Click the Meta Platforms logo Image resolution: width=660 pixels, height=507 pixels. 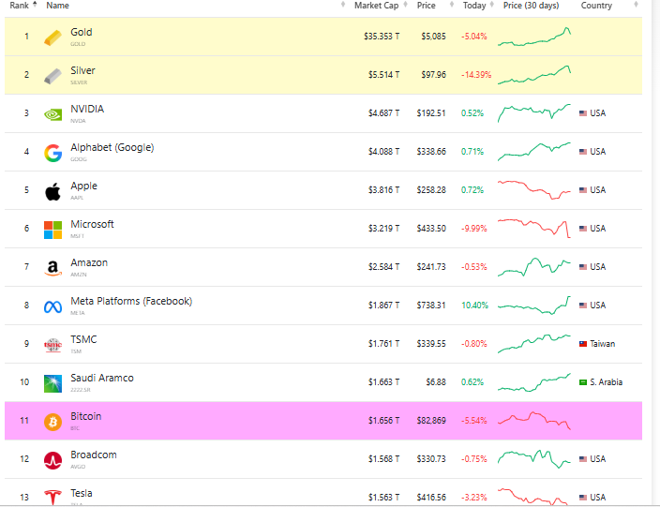(x=53, y=306)
